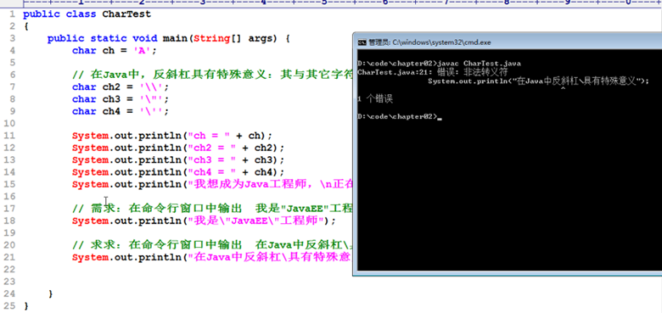Click the javac CharTest.java command in cmd
Screen dimensions: 662x313
tap(480, 64)
